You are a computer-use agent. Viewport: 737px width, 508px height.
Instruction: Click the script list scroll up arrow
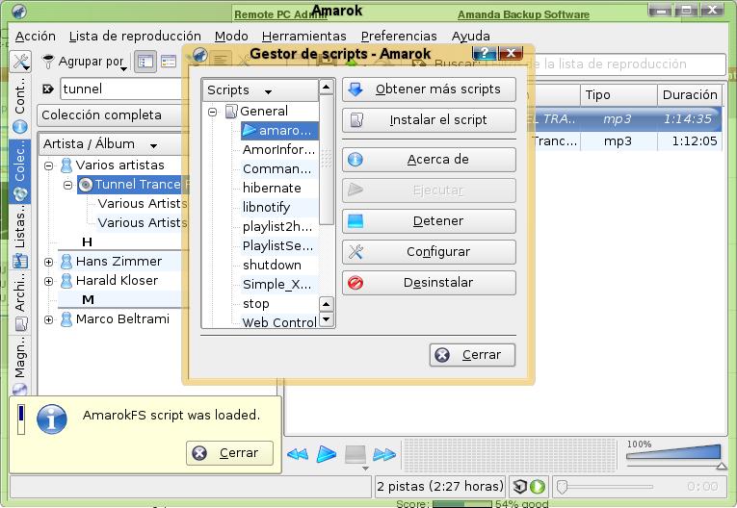[327, 87]
